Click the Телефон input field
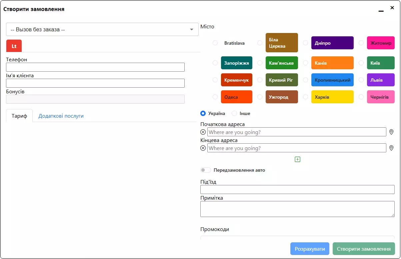The width and height of the screenshot is (401, 259). click(x=95, y=67)
